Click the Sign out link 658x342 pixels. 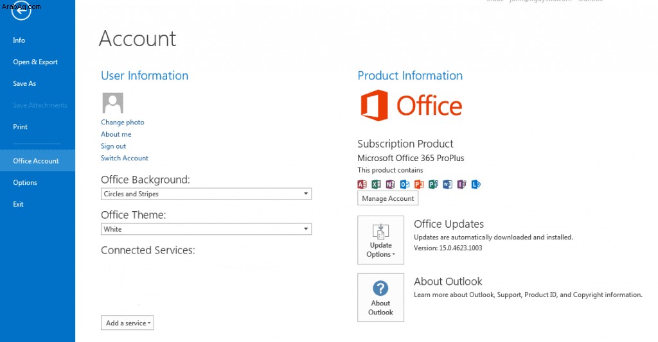(x=113, y=146)
